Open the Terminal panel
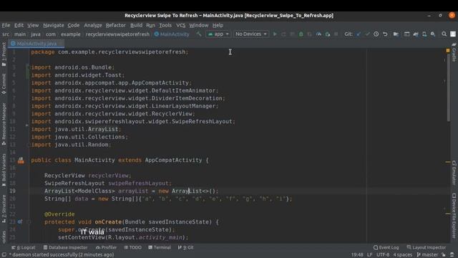 point(159,247)
